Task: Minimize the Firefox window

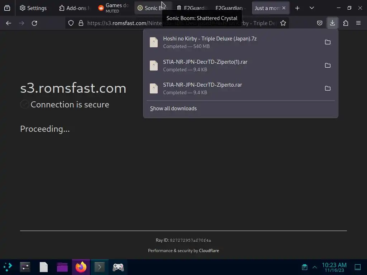Action: tap(338, 8)
